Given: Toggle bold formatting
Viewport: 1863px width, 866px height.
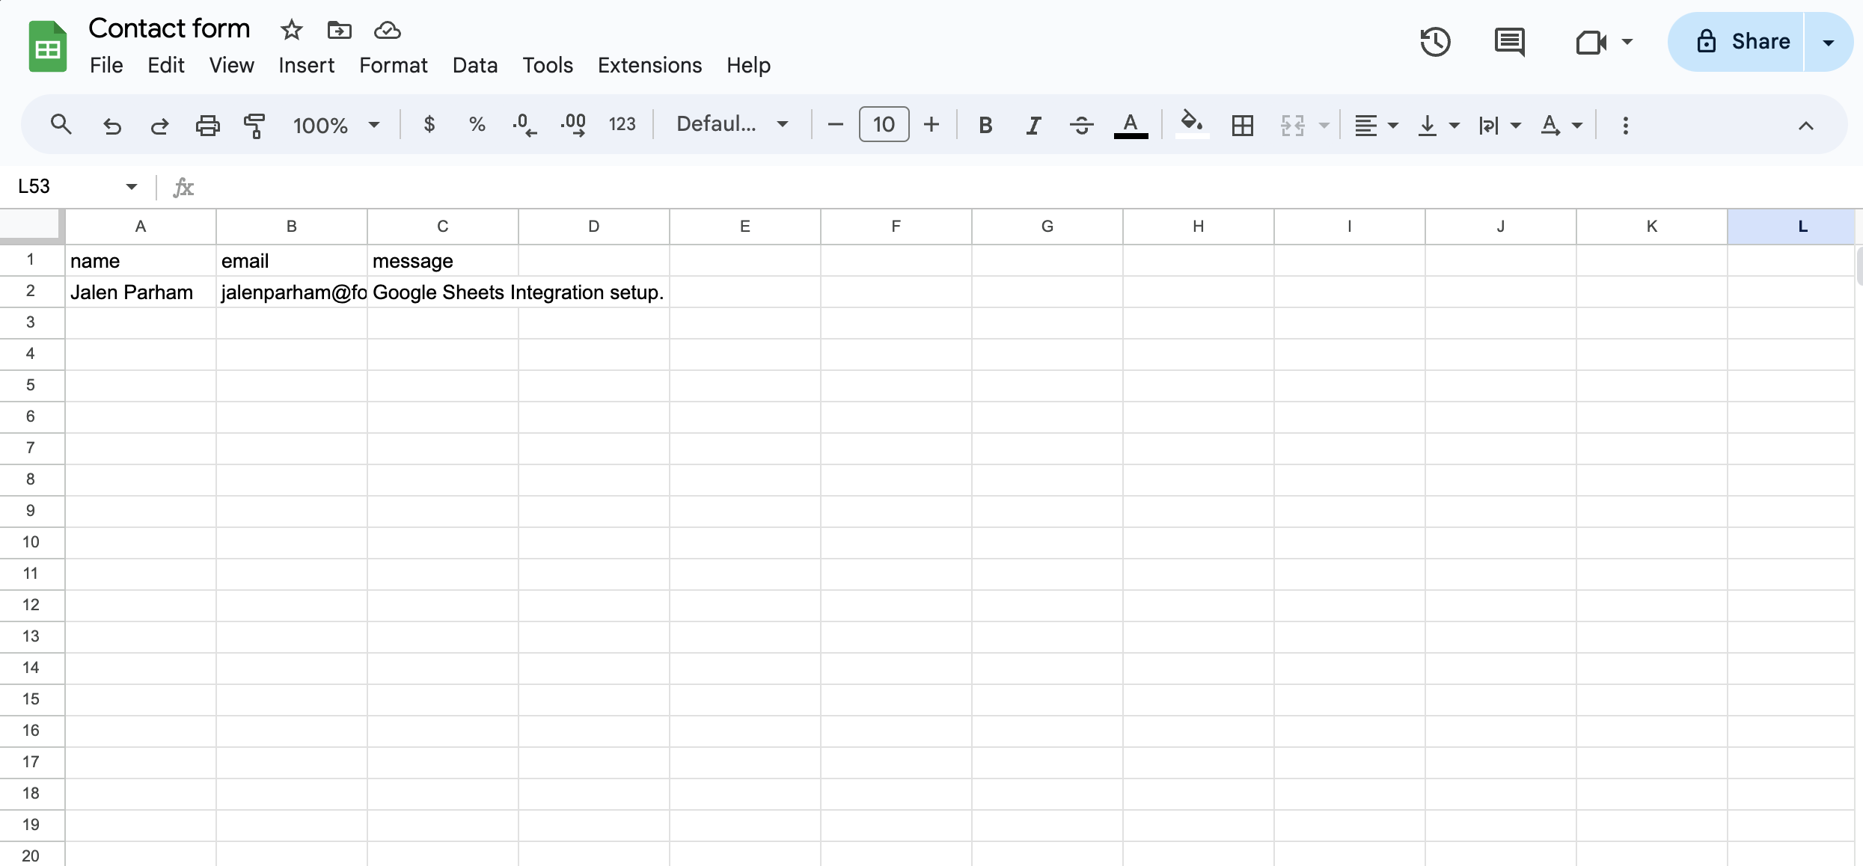Looking at the screenshot, I should (x=985, y=125).
